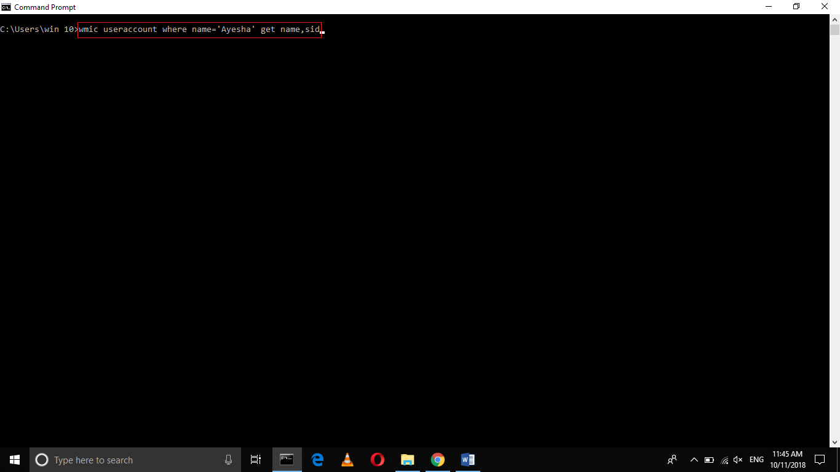Launch VLC media player
The image size is (840, 472).
(347, 459)
